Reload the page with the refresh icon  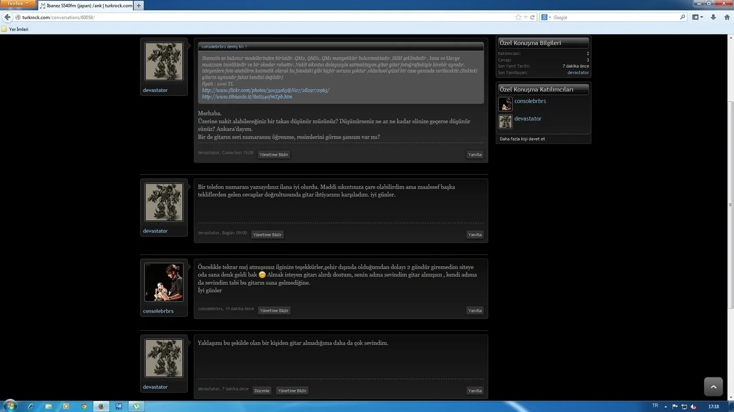(533, 17)
